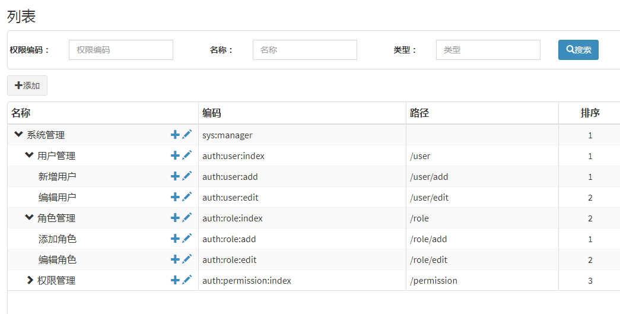The image size is (620, 314).
Task: Select the 系统管理 row name
Action: (x=46, y=135)
